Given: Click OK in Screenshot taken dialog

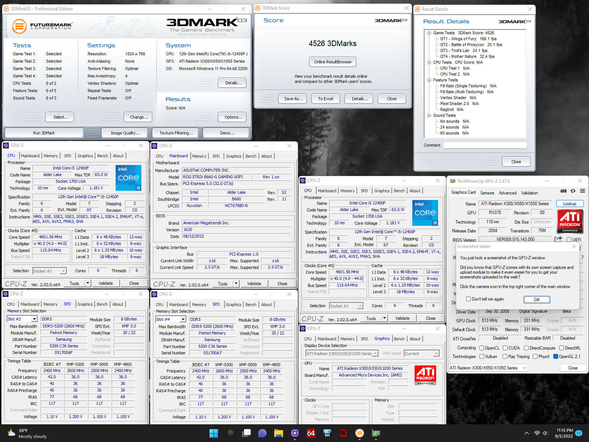Looking at the screenshot, I should point(537,299).
